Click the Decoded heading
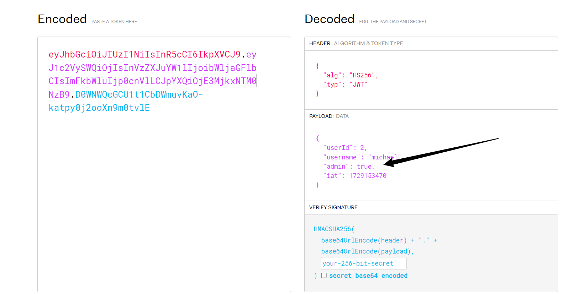This screenshot has height=294, width=584. click(x=330, y=19)
